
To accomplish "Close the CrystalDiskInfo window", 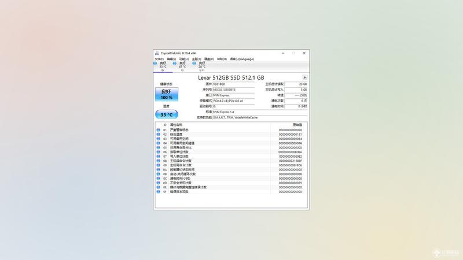I will click(304, 53).
